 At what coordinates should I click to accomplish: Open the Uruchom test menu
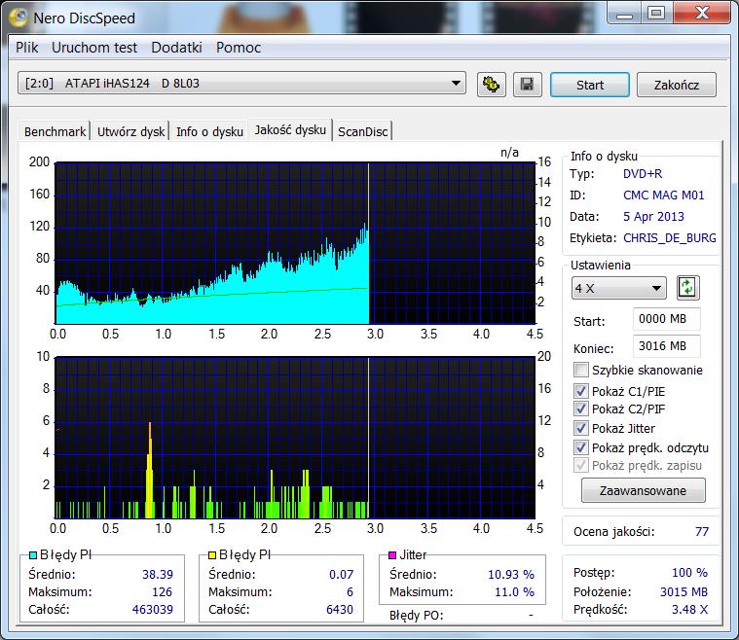click(x=94, y=48)
